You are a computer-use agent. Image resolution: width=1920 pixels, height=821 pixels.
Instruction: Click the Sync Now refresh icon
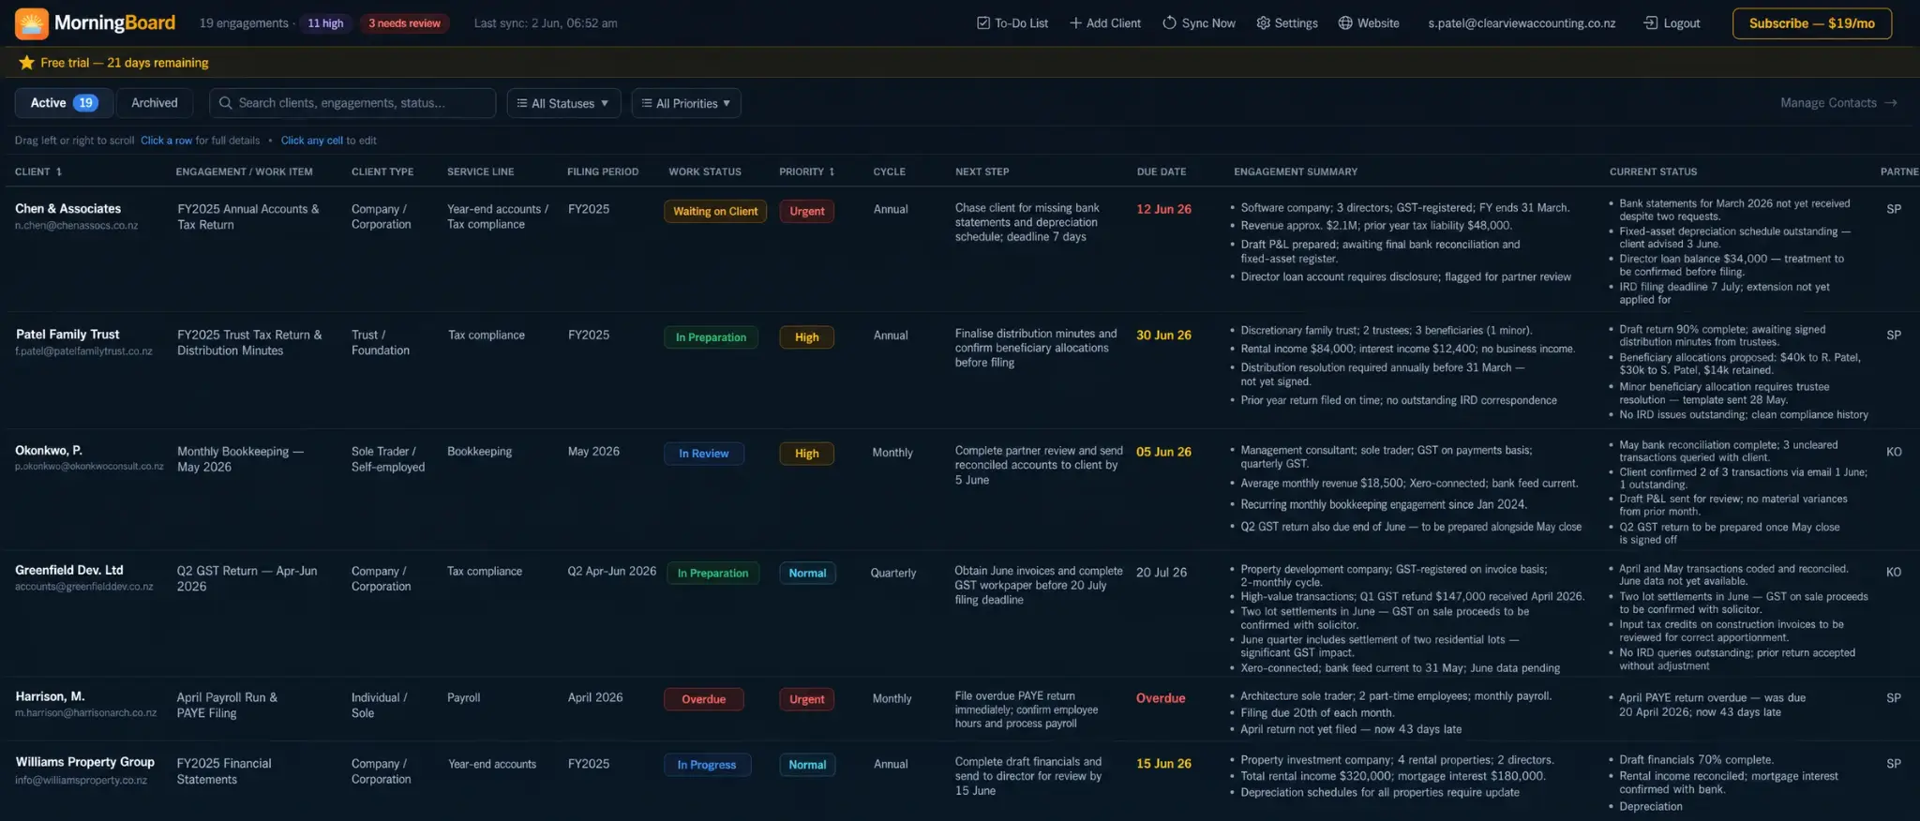pyautogui.click(x=1169, y=23)
